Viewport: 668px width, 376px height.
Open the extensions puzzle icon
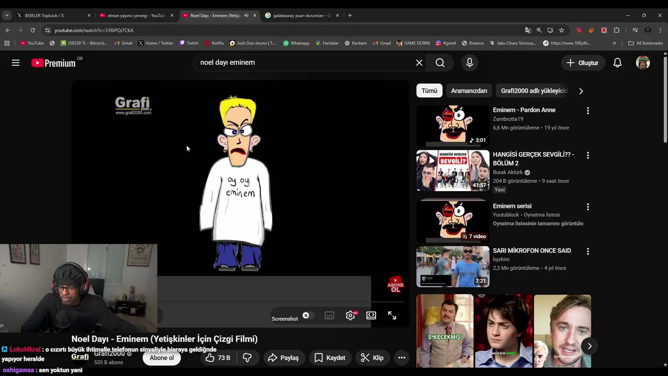pos(616,30)
